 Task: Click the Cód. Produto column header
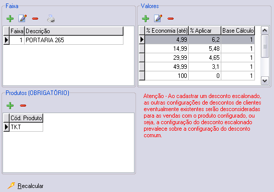coord(26,118)
